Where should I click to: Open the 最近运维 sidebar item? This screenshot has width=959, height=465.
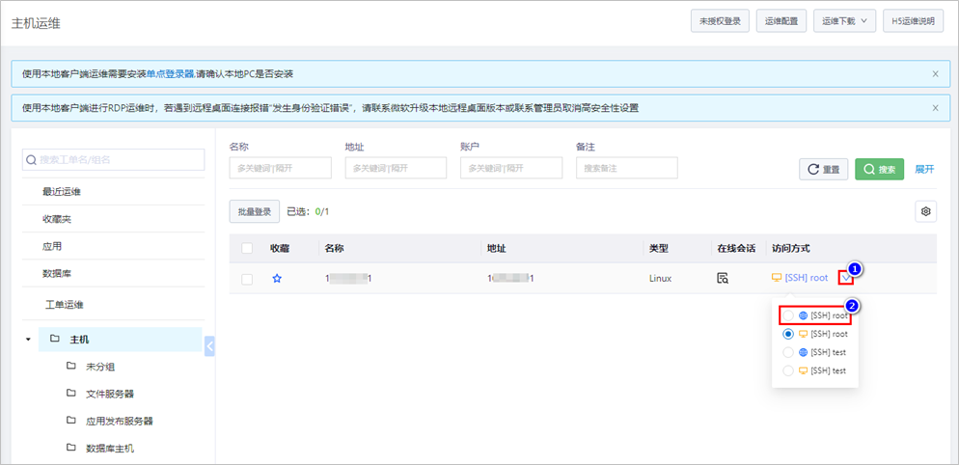pyautogui.click(x=62, y=192)
